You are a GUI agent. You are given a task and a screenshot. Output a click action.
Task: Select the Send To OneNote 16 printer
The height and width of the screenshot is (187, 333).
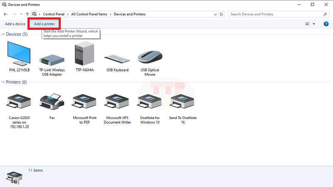[x=182, y=103]
